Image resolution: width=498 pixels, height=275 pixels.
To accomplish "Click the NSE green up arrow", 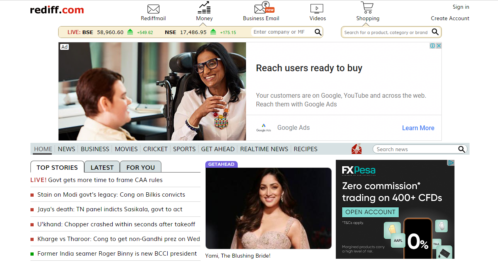I will 213,32.
